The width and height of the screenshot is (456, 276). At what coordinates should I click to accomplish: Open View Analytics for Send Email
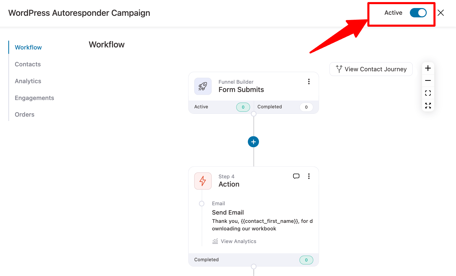click(x=234, y=241)
